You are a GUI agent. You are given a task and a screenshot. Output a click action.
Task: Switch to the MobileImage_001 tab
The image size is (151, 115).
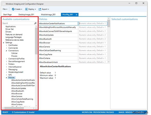click(x=48, y=15)
